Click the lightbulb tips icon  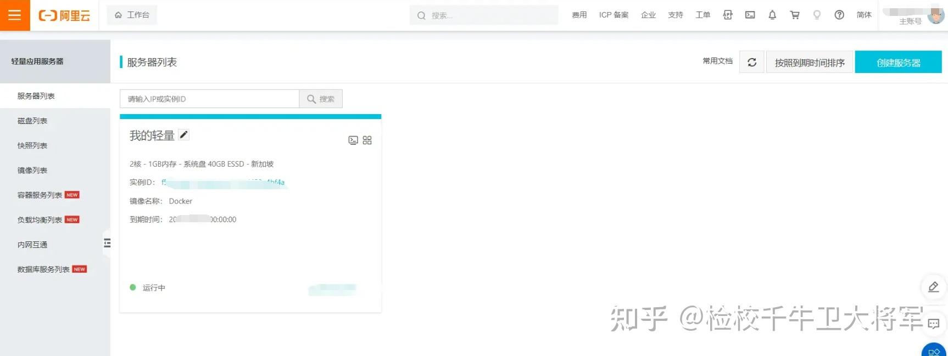[x=817, y=15]
